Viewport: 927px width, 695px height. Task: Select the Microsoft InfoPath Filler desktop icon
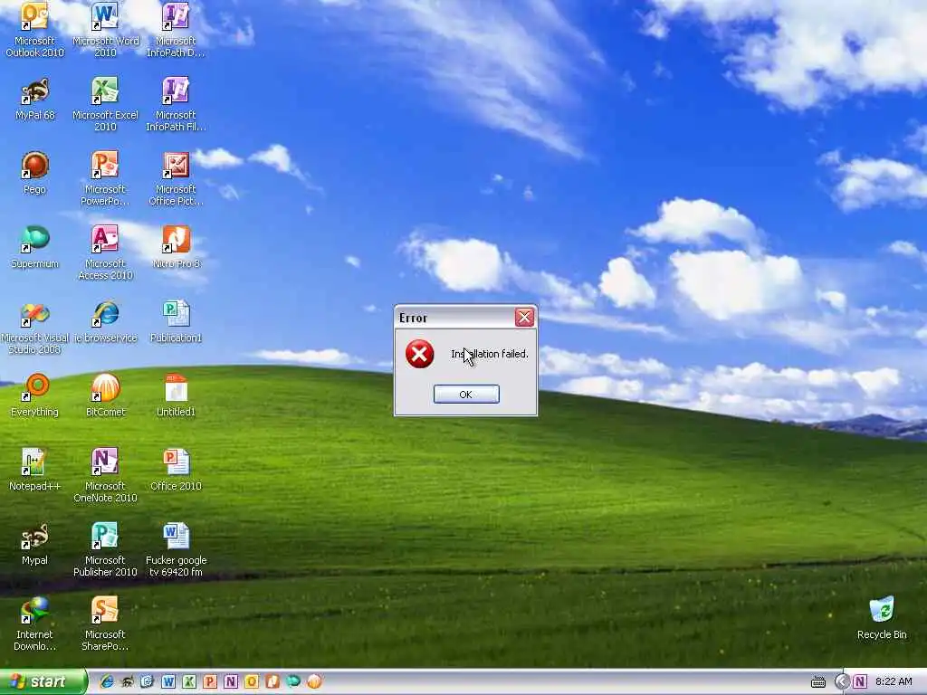click(176, 104)
